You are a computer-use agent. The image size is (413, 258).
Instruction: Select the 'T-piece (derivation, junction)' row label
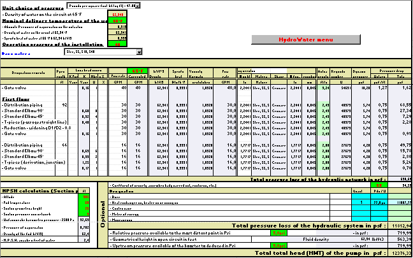(x=33, y=162)
